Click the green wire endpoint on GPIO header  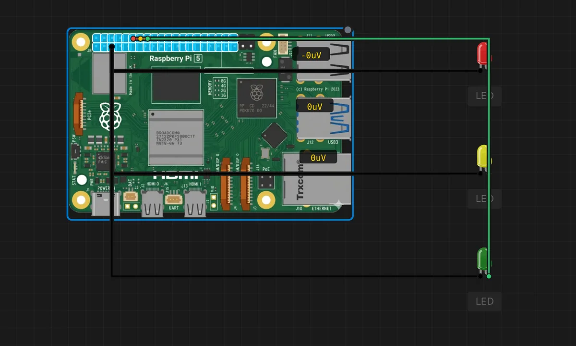click(147, 38)
